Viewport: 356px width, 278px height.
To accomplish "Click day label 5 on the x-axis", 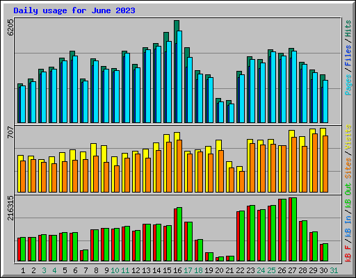I will (x=65, y=270).
